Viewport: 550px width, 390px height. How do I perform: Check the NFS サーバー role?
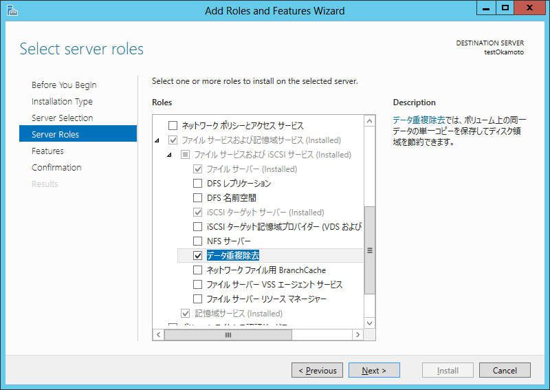[x=198, y=241]
